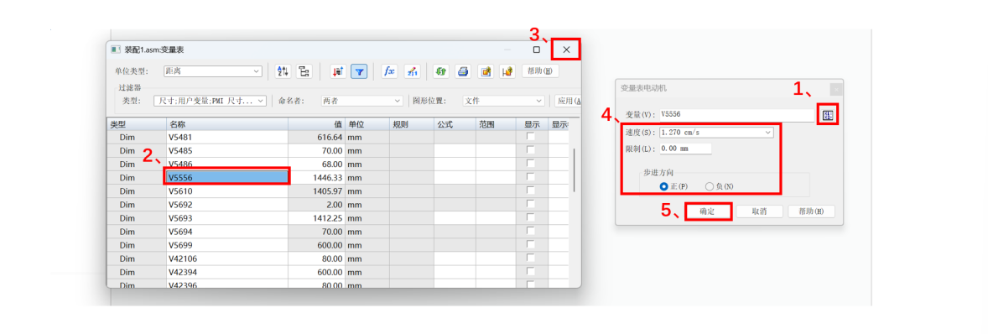The height and width of the screenshot is (334, 988).
Task: Check the 显示 box for row V5556
Action: 531,177
